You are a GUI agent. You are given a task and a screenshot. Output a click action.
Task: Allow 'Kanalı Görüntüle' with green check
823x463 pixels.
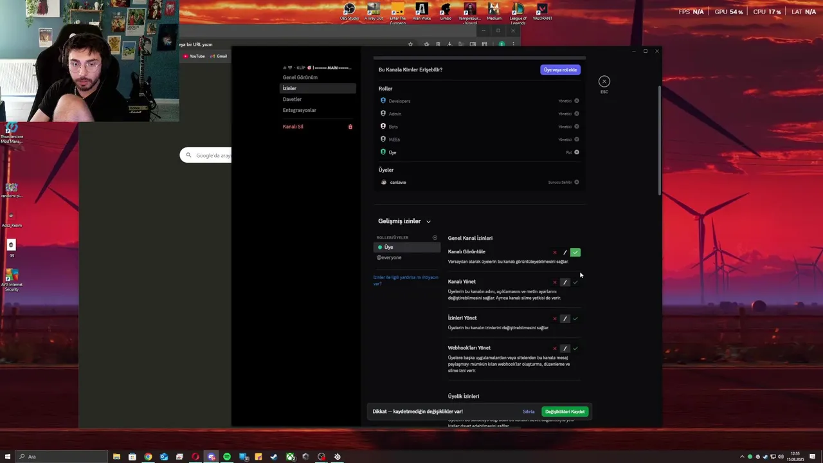[575, 252]
